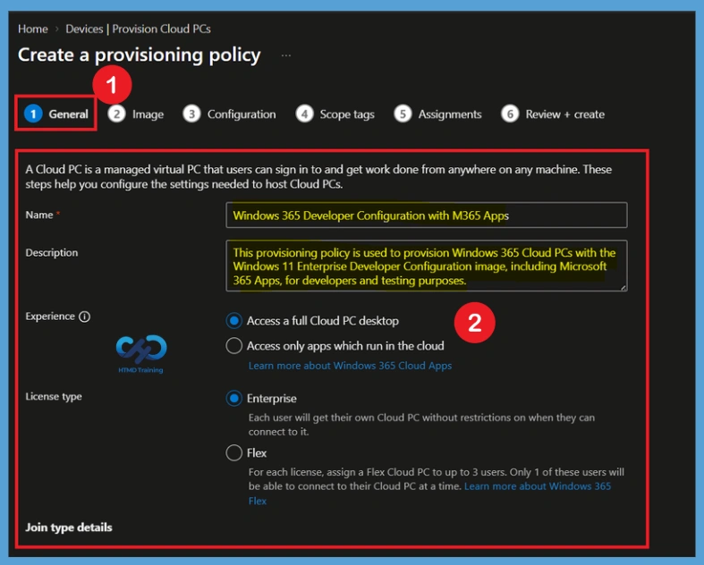This screenshot has width=704, height=565.
Task: Open Learn more about Windows 365 Flex link
Action: click(538, 486)
